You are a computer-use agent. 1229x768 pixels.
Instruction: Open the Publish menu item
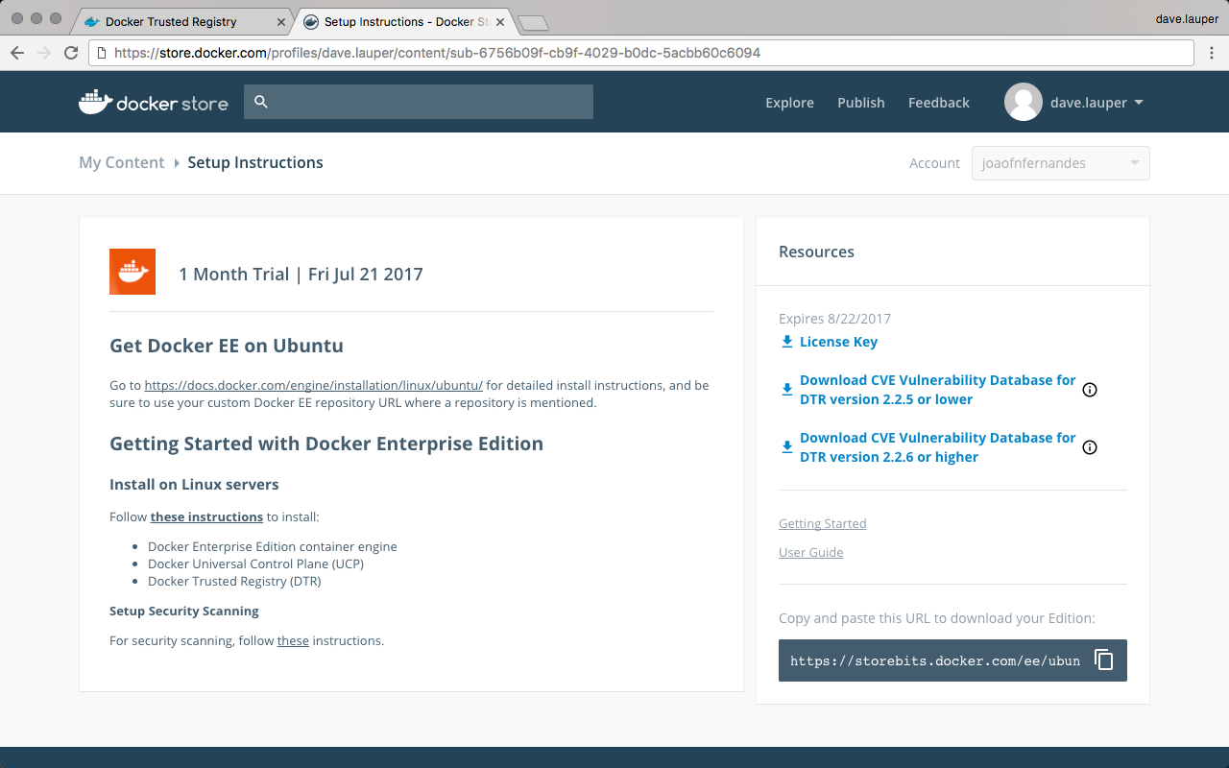(860, 103)
